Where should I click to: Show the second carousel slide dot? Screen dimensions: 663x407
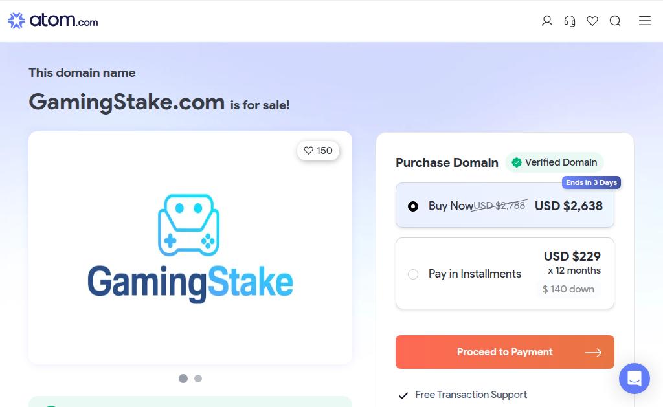click(x=198, y=379)
